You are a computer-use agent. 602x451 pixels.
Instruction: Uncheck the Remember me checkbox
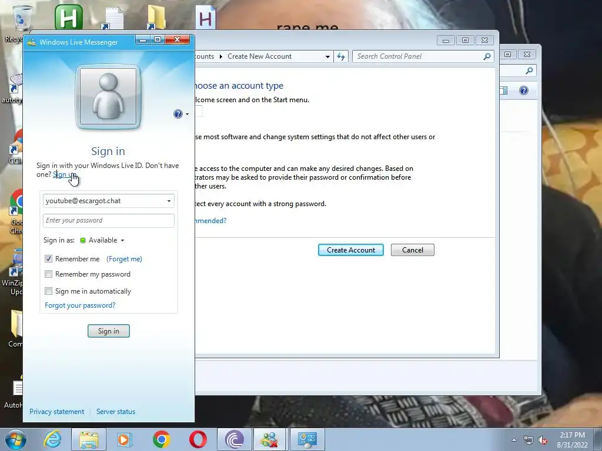click(48, 259)
